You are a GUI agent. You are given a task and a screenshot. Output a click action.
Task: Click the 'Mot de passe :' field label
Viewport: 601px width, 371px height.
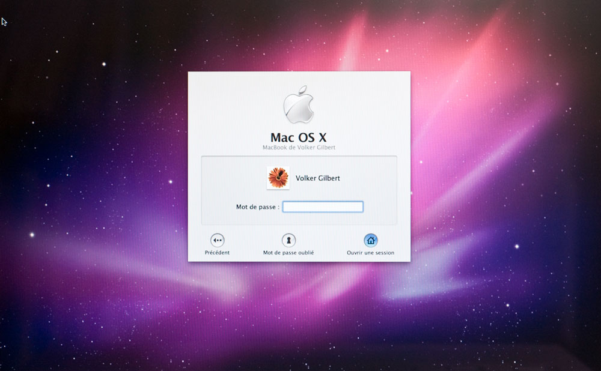258,207
